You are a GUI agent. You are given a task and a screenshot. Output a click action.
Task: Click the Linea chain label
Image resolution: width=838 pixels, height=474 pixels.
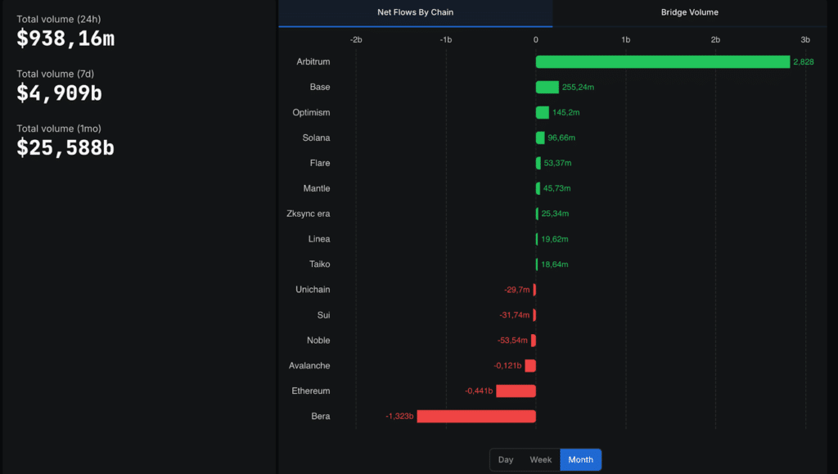(319, 239)
